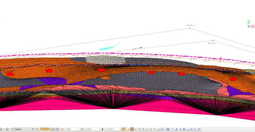
Task: Click a red borehole marker on terrain
Action: click(101, 70)
